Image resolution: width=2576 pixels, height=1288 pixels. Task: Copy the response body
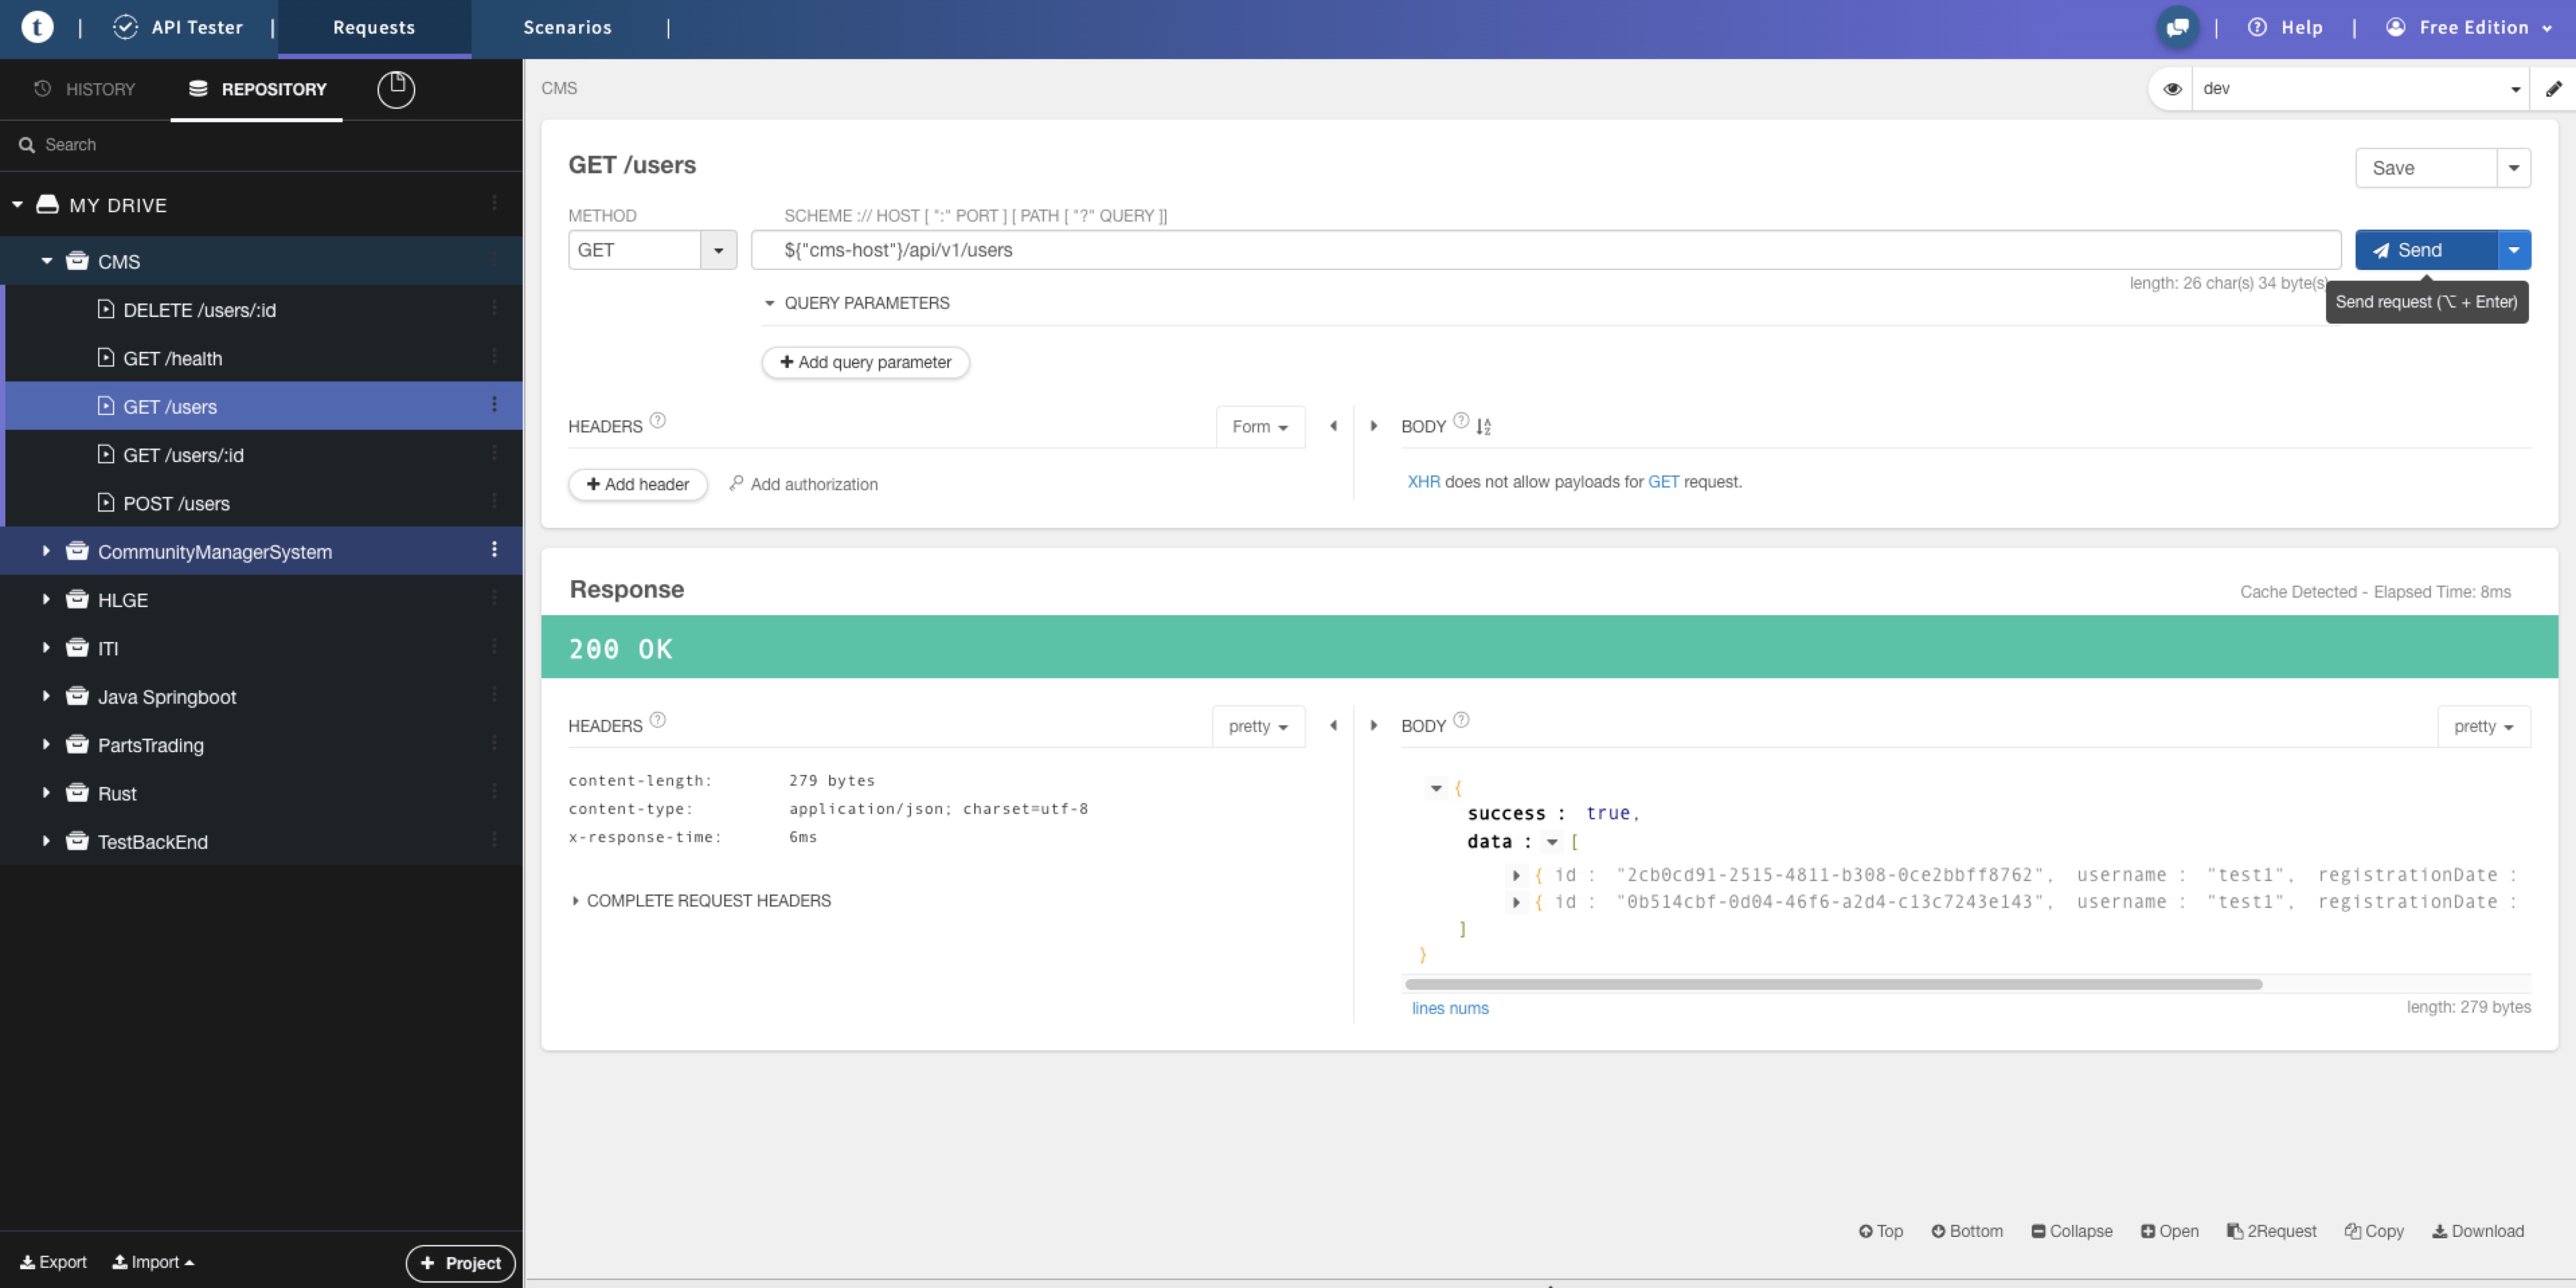pyautogui.click(x=2374, y=1231)
